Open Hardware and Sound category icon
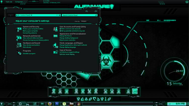The height and width of the screenshot is (106, 189). pos(19,45)
